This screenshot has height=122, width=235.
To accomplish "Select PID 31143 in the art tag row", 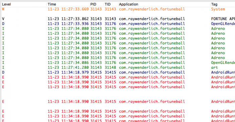I will [x=96, y=68].
